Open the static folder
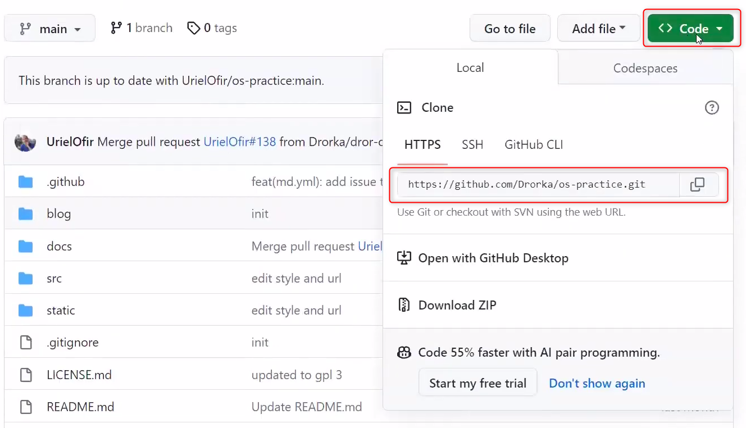The width and height of the screenshot is (746, 428). click(61, 311)
